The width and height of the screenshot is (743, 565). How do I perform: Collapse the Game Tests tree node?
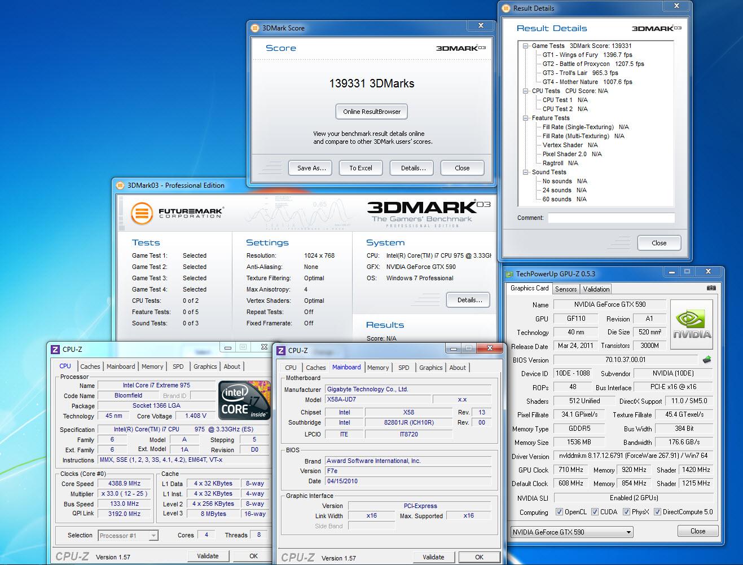525,46
